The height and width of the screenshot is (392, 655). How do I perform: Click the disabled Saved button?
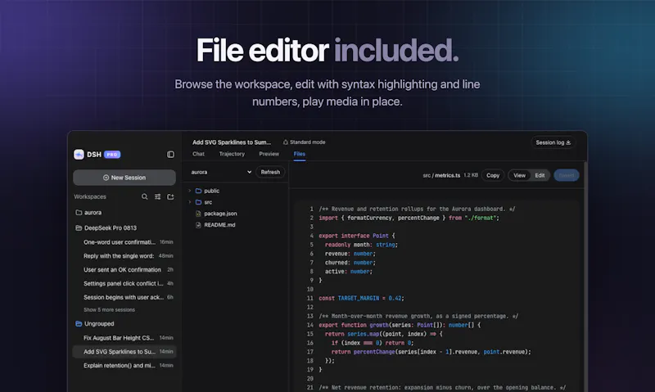pyautogui.click(x=567, y=175)
